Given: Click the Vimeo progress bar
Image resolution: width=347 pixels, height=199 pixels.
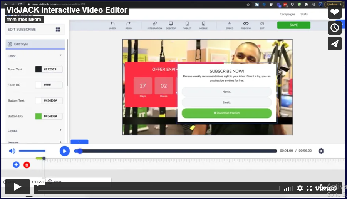Looking at the screenshot, I should (158, 188).
